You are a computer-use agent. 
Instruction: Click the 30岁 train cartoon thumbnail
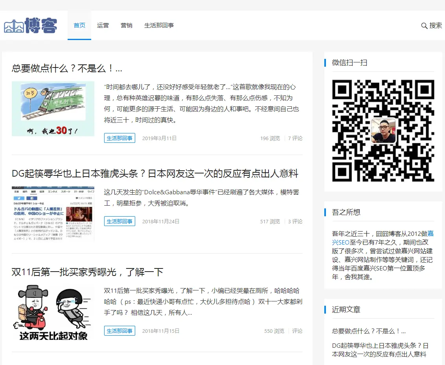point(53,109)
